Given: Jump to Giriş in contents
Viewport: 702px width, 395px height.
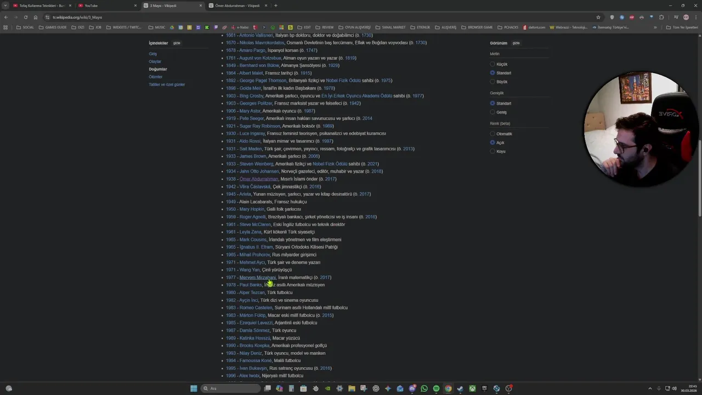Looking at the screenshot, I should [152, 54].
